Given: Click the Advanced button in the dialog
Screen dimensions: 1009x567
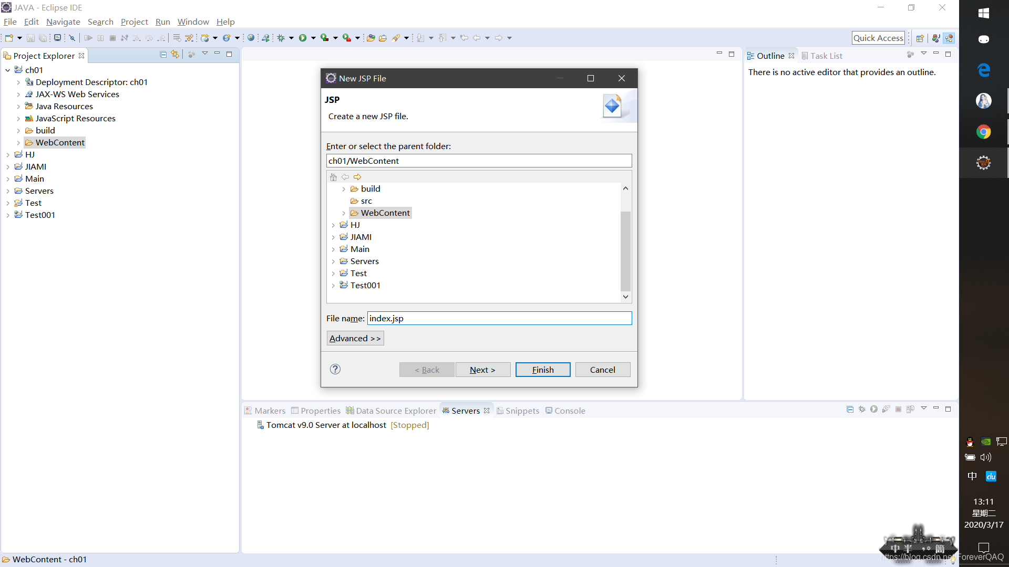Looking at the screenshot, I should coord(355,338).
